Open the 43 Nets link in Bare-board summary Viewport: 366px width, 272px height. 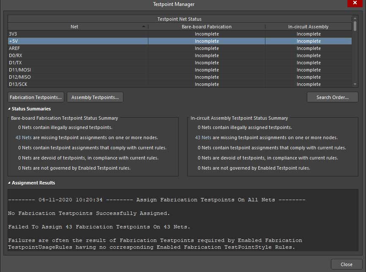click(23, 137)
